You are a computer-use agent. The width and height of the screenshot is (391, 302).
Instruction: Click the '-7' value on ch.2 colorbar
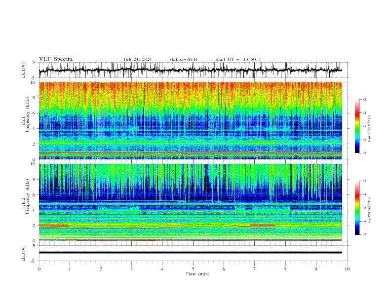coord(364,234)
